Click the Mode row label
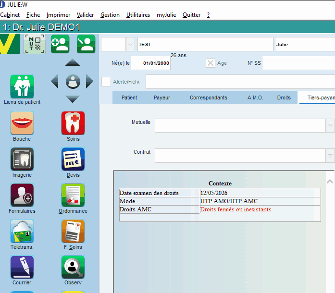The width and height of the screenshot is (335, 293). tap(127, 201)
